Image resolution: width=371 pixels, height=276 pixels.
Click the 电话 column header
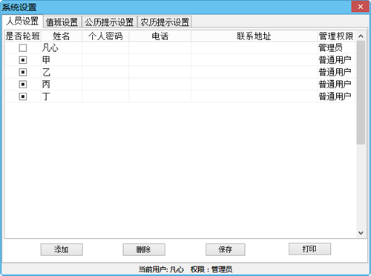click(x=160, y=36)
